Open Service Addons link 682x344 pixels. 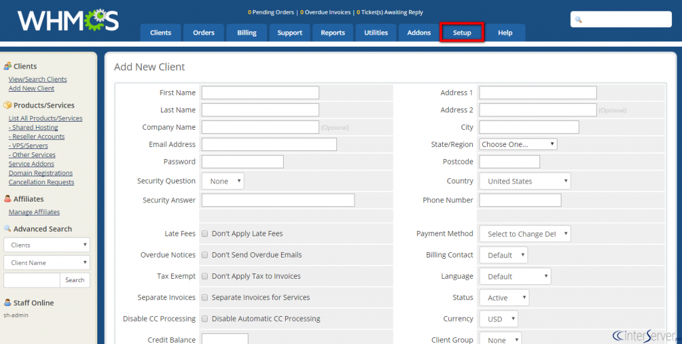(31, 164)
